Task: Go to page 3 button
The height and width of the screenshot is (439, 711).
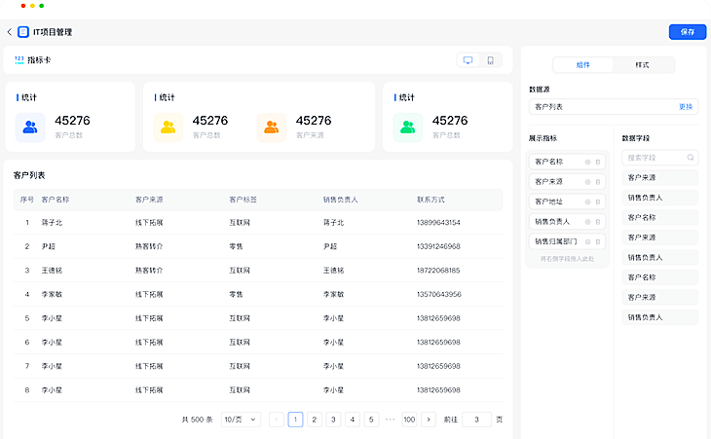Action: click(333, 420)
